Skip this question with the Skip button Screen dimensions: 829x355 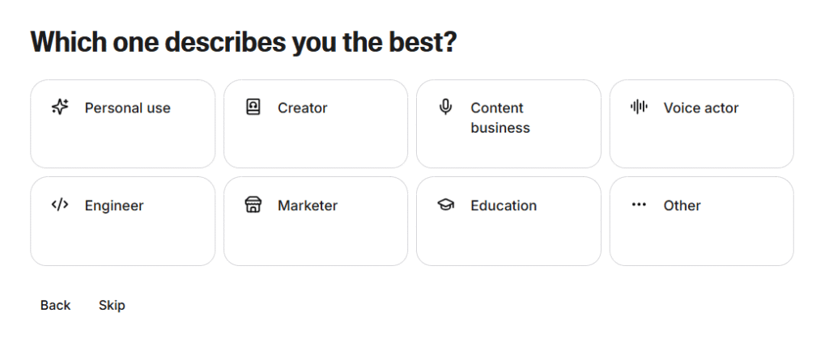tap(112, 305)
